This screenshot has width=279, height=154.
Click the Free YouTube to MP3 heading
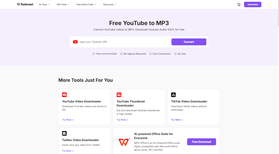coord(139,23)
